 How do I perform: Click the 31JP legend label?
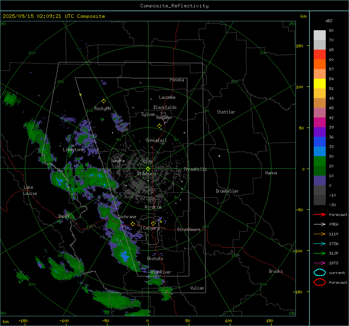click(x=333, y=254)
